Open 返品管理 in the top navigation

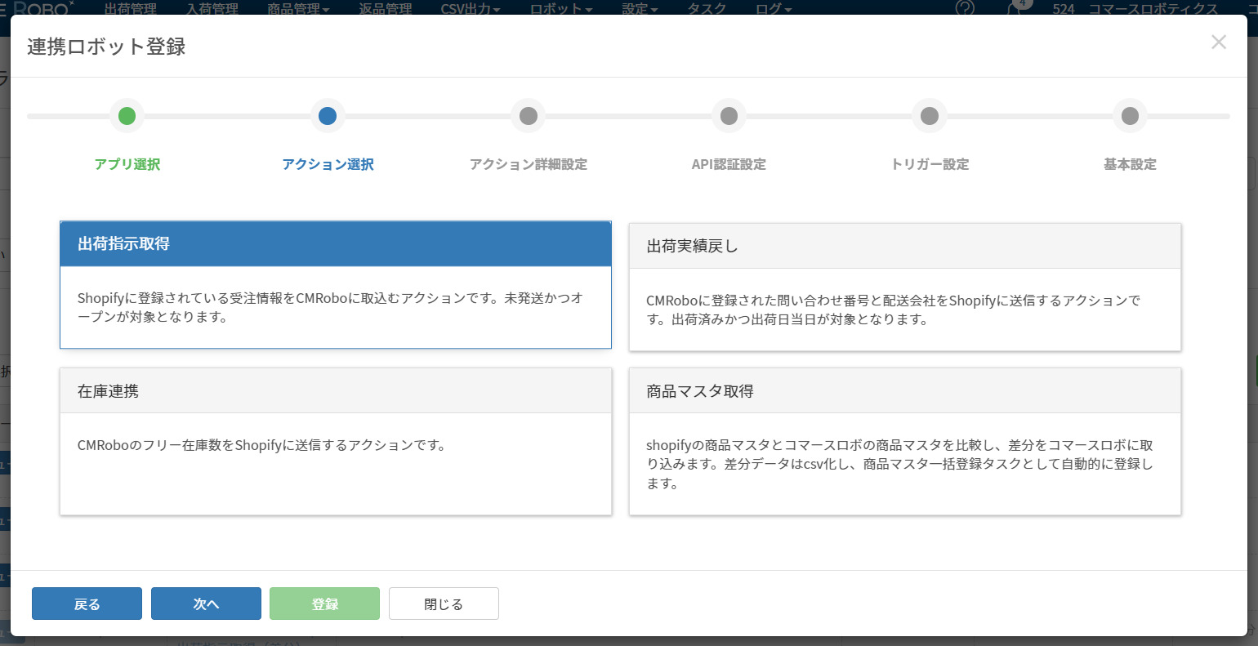pyautogui.click(x=386, y=9)
